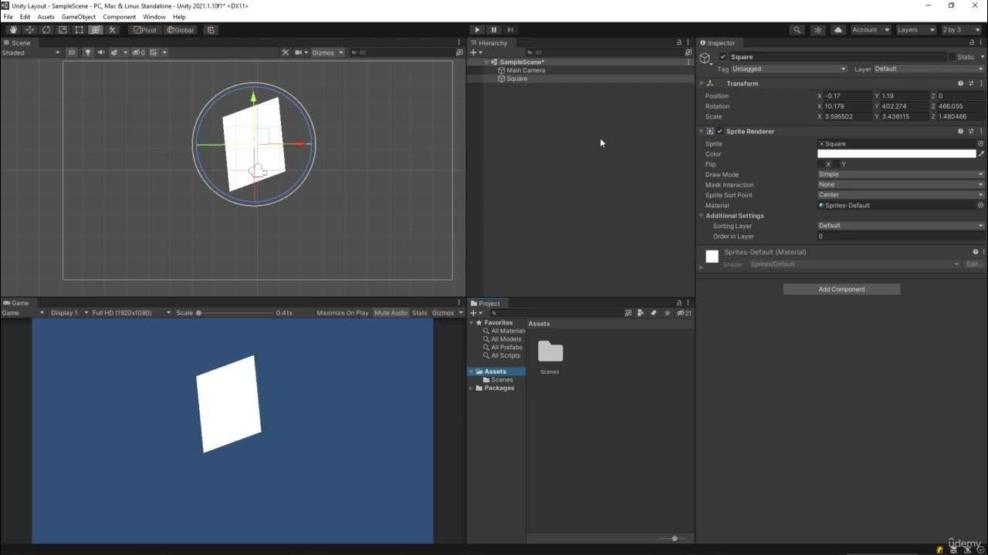Open Edit menu

coord(25,17)
